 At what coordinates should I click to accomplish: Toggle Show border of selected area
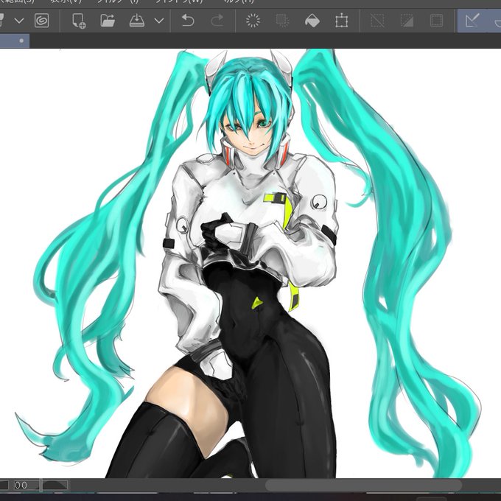436,21
